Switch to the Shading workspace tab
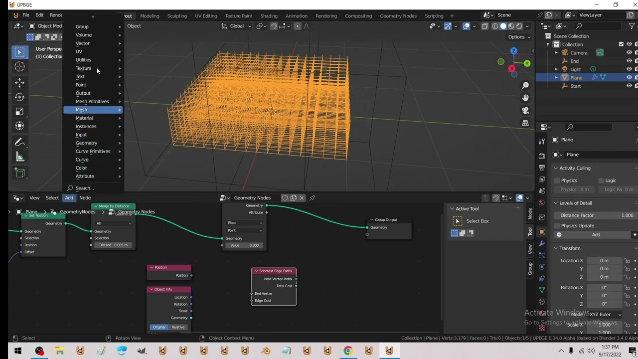 click(269, 16)
